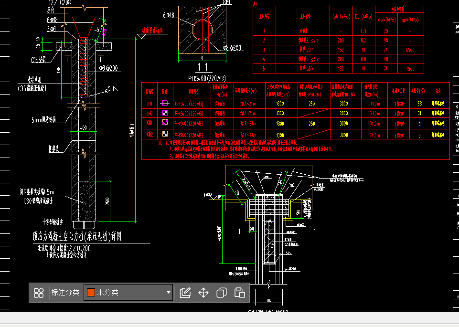Click the 6500 value in soil table
The image size is (459, 327).
tap(410, 50)
